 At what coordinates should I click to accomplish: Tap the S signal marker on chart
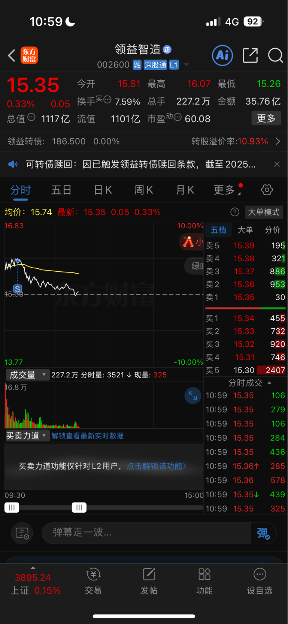click(x=18, y=289)
